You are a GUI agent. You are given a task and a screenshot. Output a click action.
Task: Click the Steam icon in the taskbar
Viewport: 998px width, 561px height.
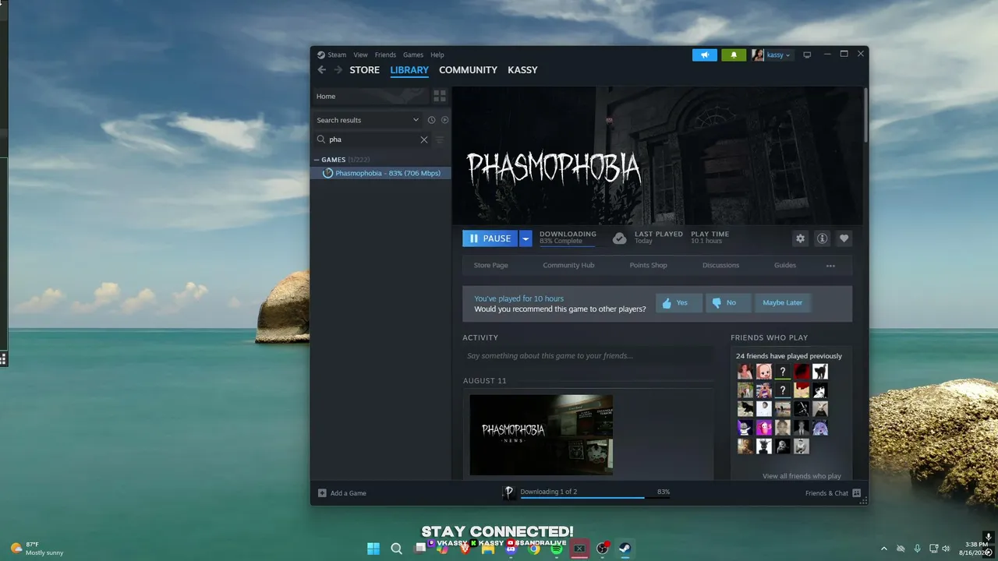point(625,549)
